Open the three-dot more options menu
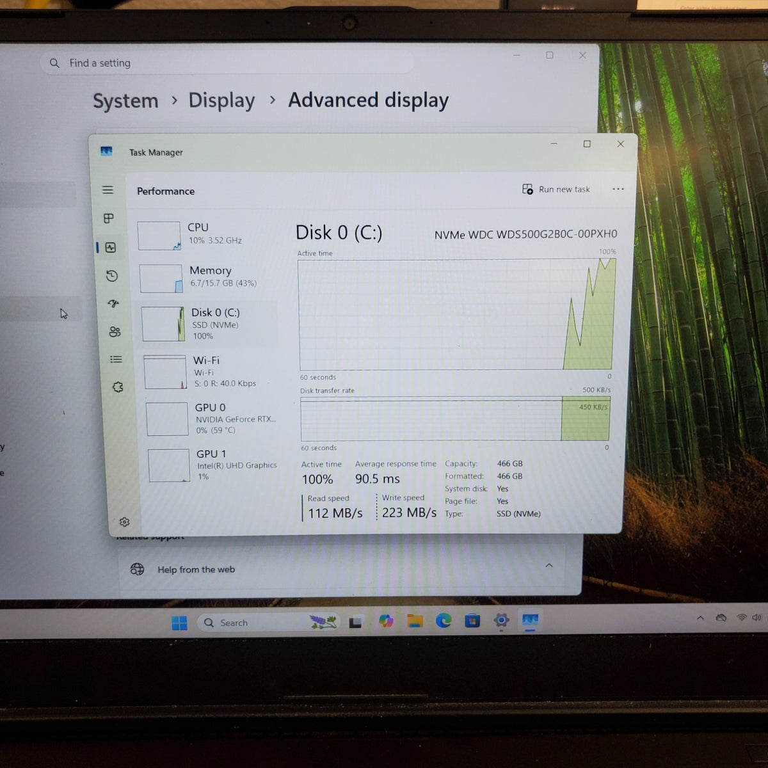 [x=618, y=189]
